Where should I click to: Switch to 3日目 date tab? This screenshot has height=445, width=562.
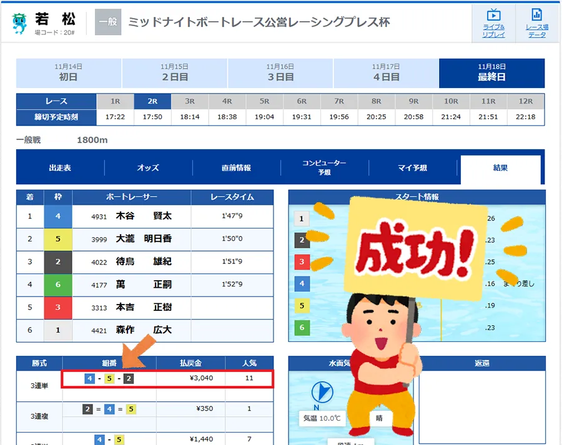click(x=280, y=73)
